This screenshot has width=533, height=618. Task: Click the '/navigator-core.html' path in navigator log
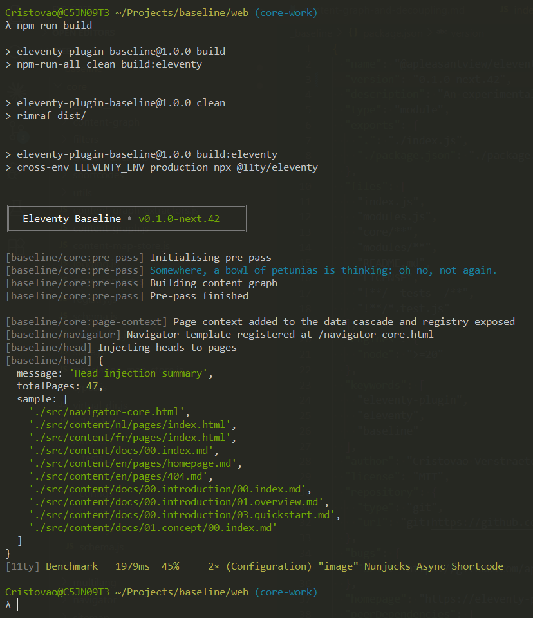(376, 335)
